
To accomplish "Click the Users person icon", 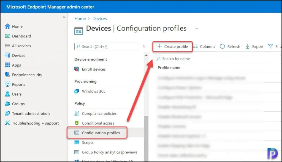I will 7,94.
